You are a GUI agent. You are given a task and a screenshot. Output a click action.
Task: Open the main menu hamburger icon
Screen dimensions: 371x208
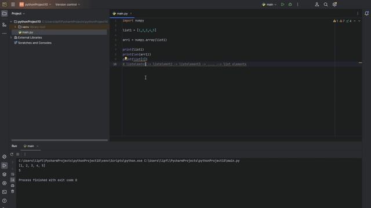point(13,5)
